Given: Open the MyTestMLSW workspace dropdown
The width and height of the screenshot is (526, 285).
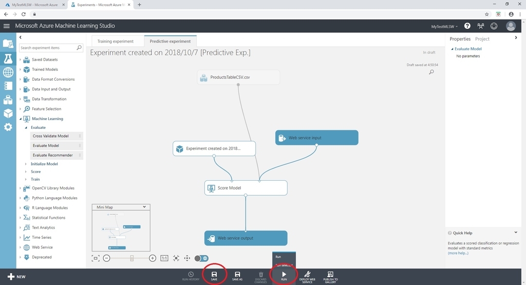Looking at the screenshot, I should coord(444,26).
